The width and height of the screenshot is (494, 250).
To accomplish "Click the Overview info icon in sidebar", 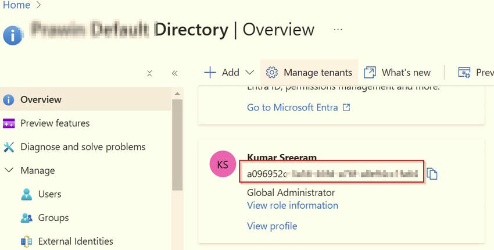I will click(x=9, y=100).
